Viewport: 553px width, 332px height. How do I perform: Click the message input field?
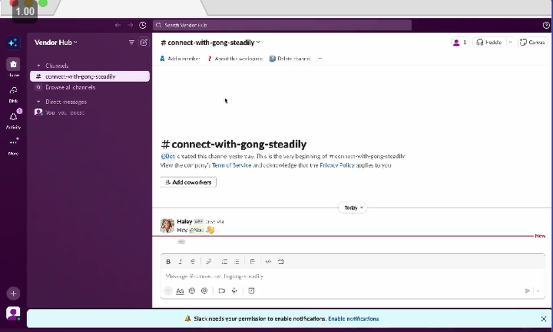[x=353, y=276]
